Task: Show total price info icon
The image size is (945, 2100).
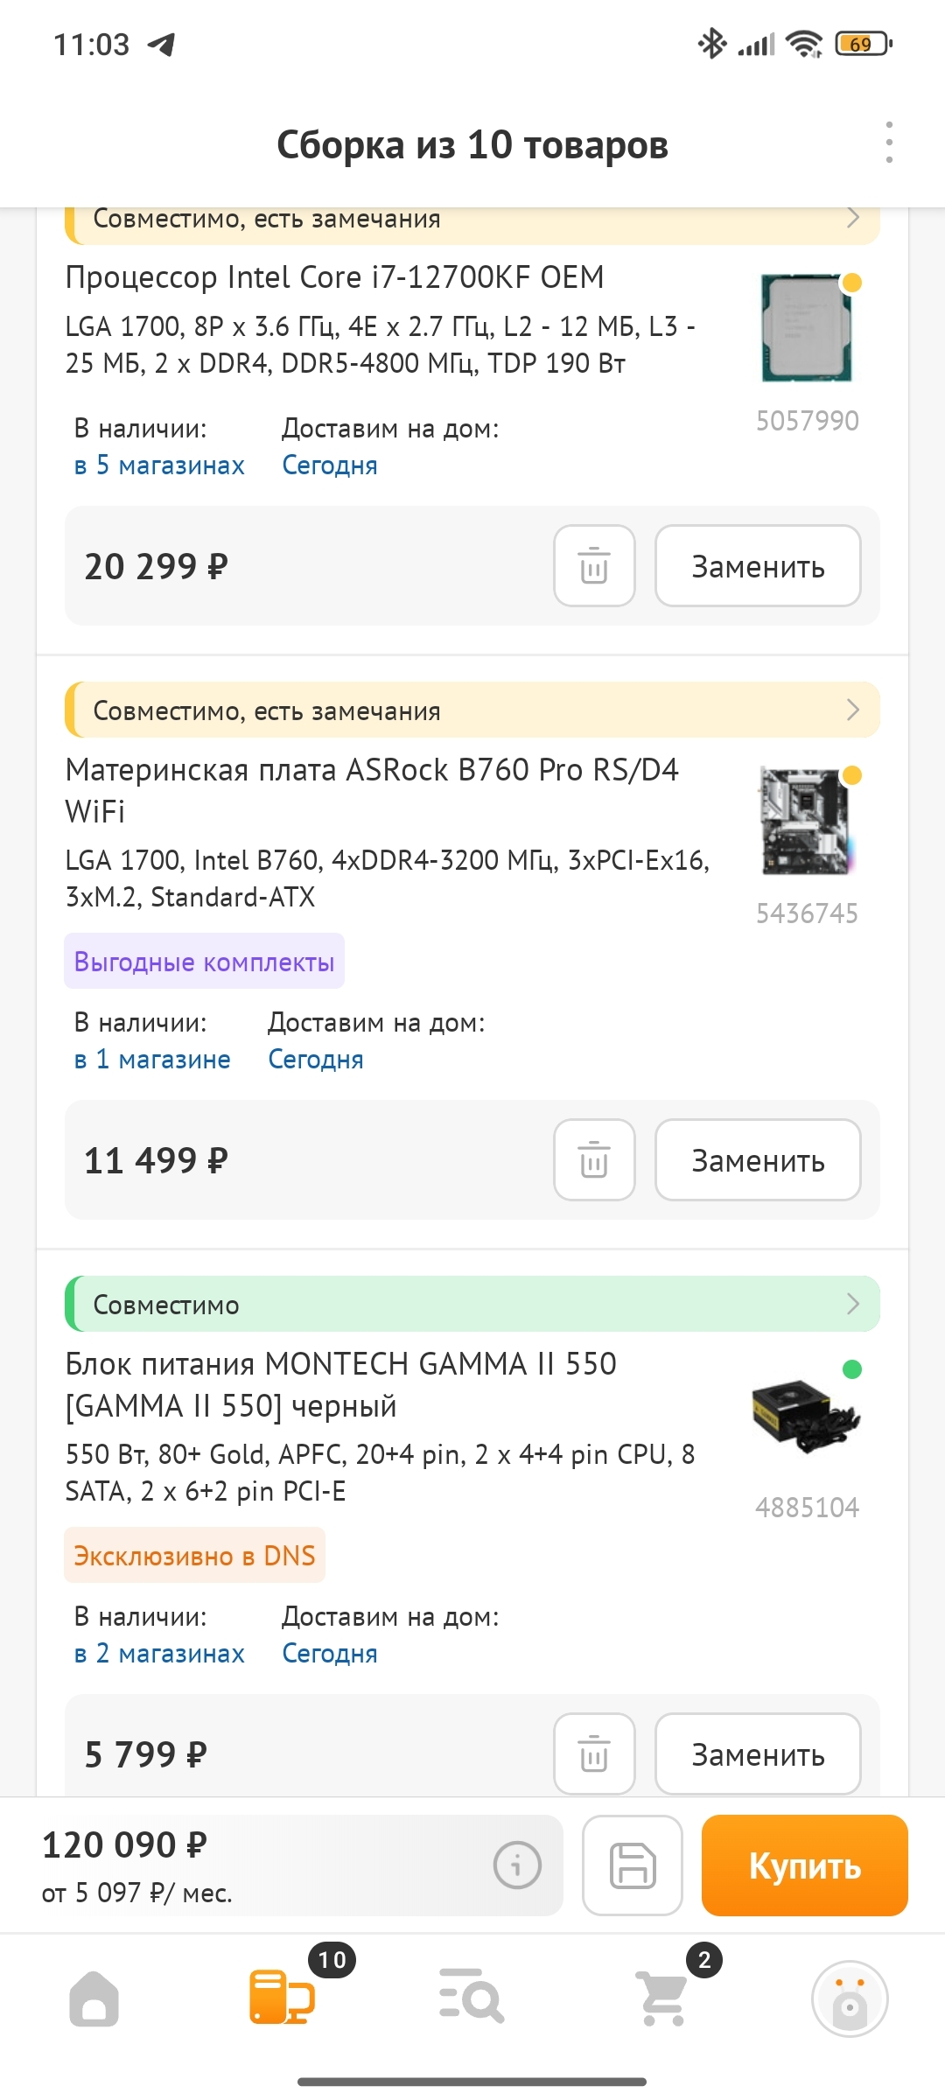Action: [517, 1865]
